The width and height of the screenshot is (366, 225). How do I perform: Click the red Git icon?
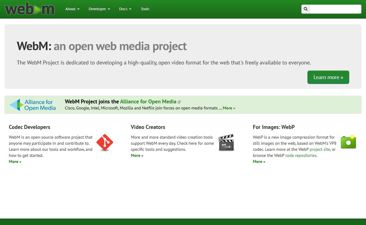coord(105,143)
